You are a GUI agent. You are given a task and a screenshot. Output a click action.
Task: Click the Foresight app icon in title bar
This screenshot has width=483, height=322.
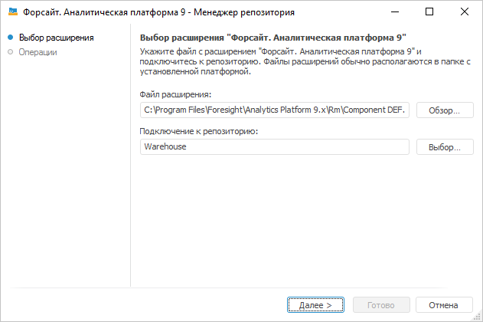coord(12,11)
